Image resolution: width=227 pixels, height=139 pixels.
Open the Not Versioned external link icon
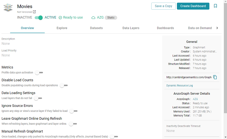(34, 12)
